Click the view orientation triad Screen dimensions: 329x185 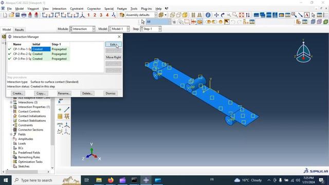[92, 152]
